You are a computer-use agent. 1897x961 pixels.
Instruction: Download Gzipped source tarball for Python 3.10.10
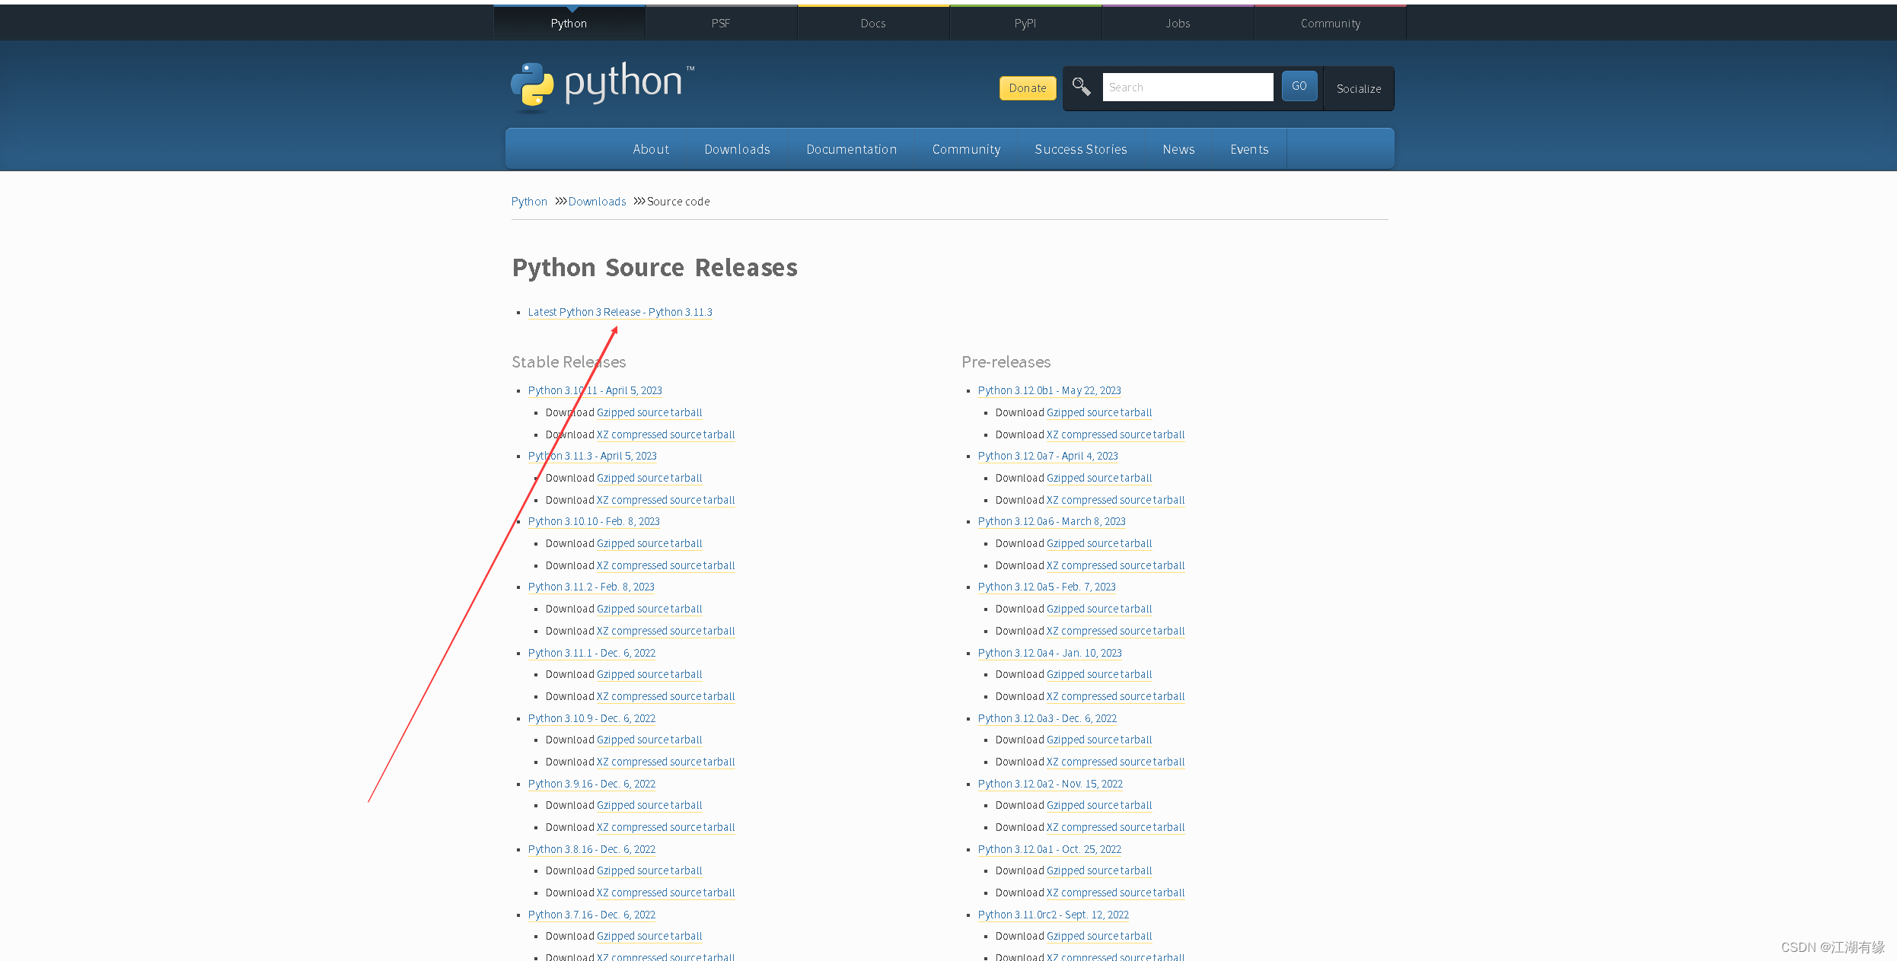(649, 543)
